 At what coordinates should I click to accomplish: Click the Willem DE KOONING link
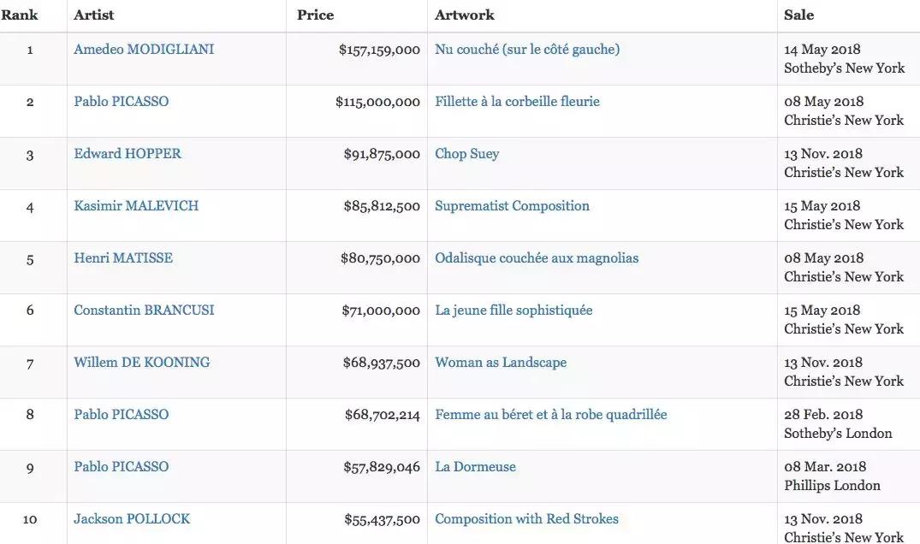pyautogui.click(x=141, y=363)
